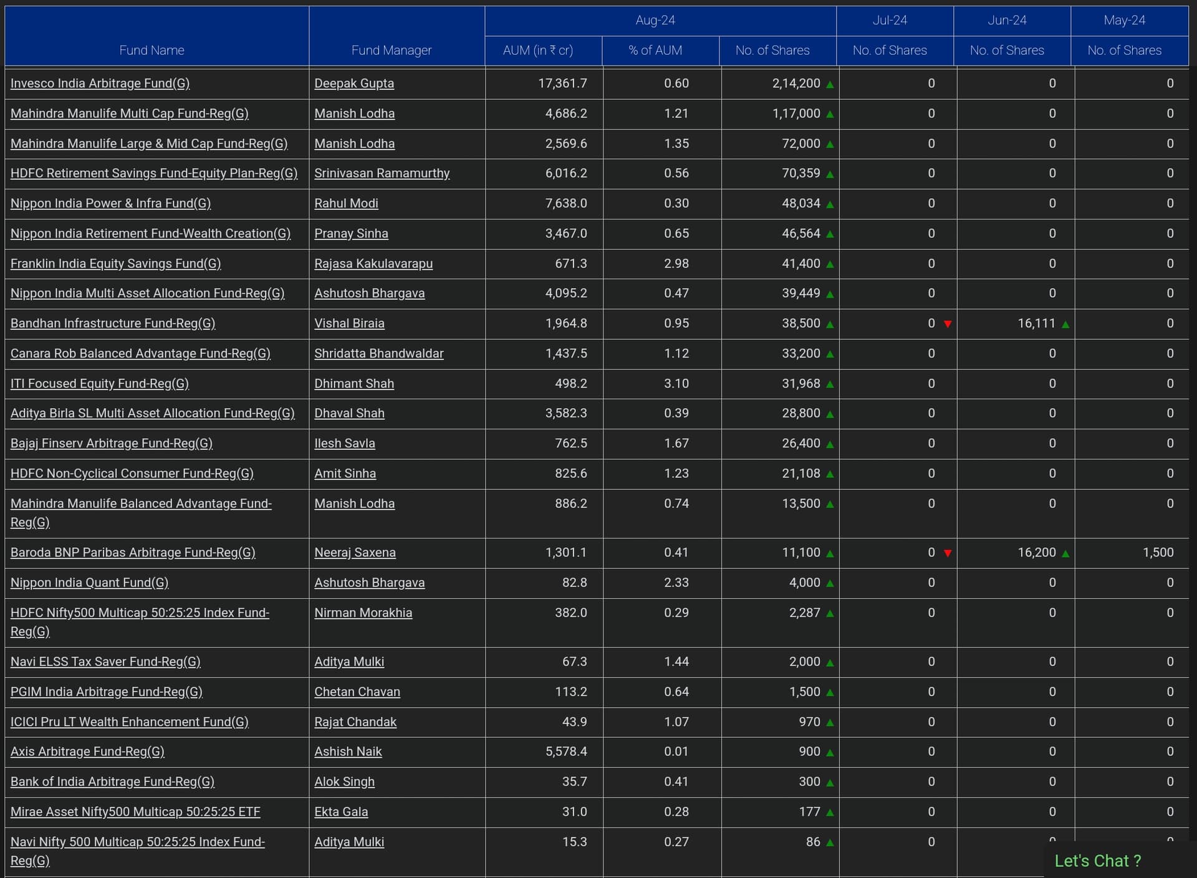Screen dimensions: 1197x878
Task: Click green arrow next to 16,111 Jun-24 shares
Action: (1065, 325)
